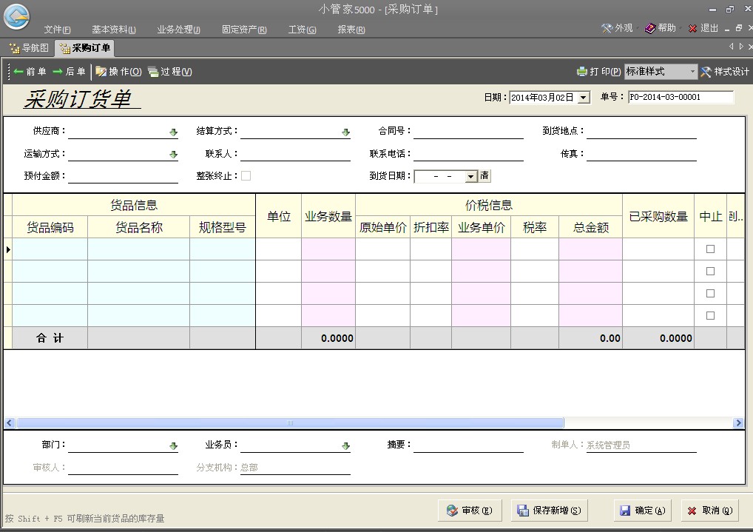This screenshot has height=532, width=753.
Task: Click the 部门 lookup arrow
Action: click(x=173, y=446)
